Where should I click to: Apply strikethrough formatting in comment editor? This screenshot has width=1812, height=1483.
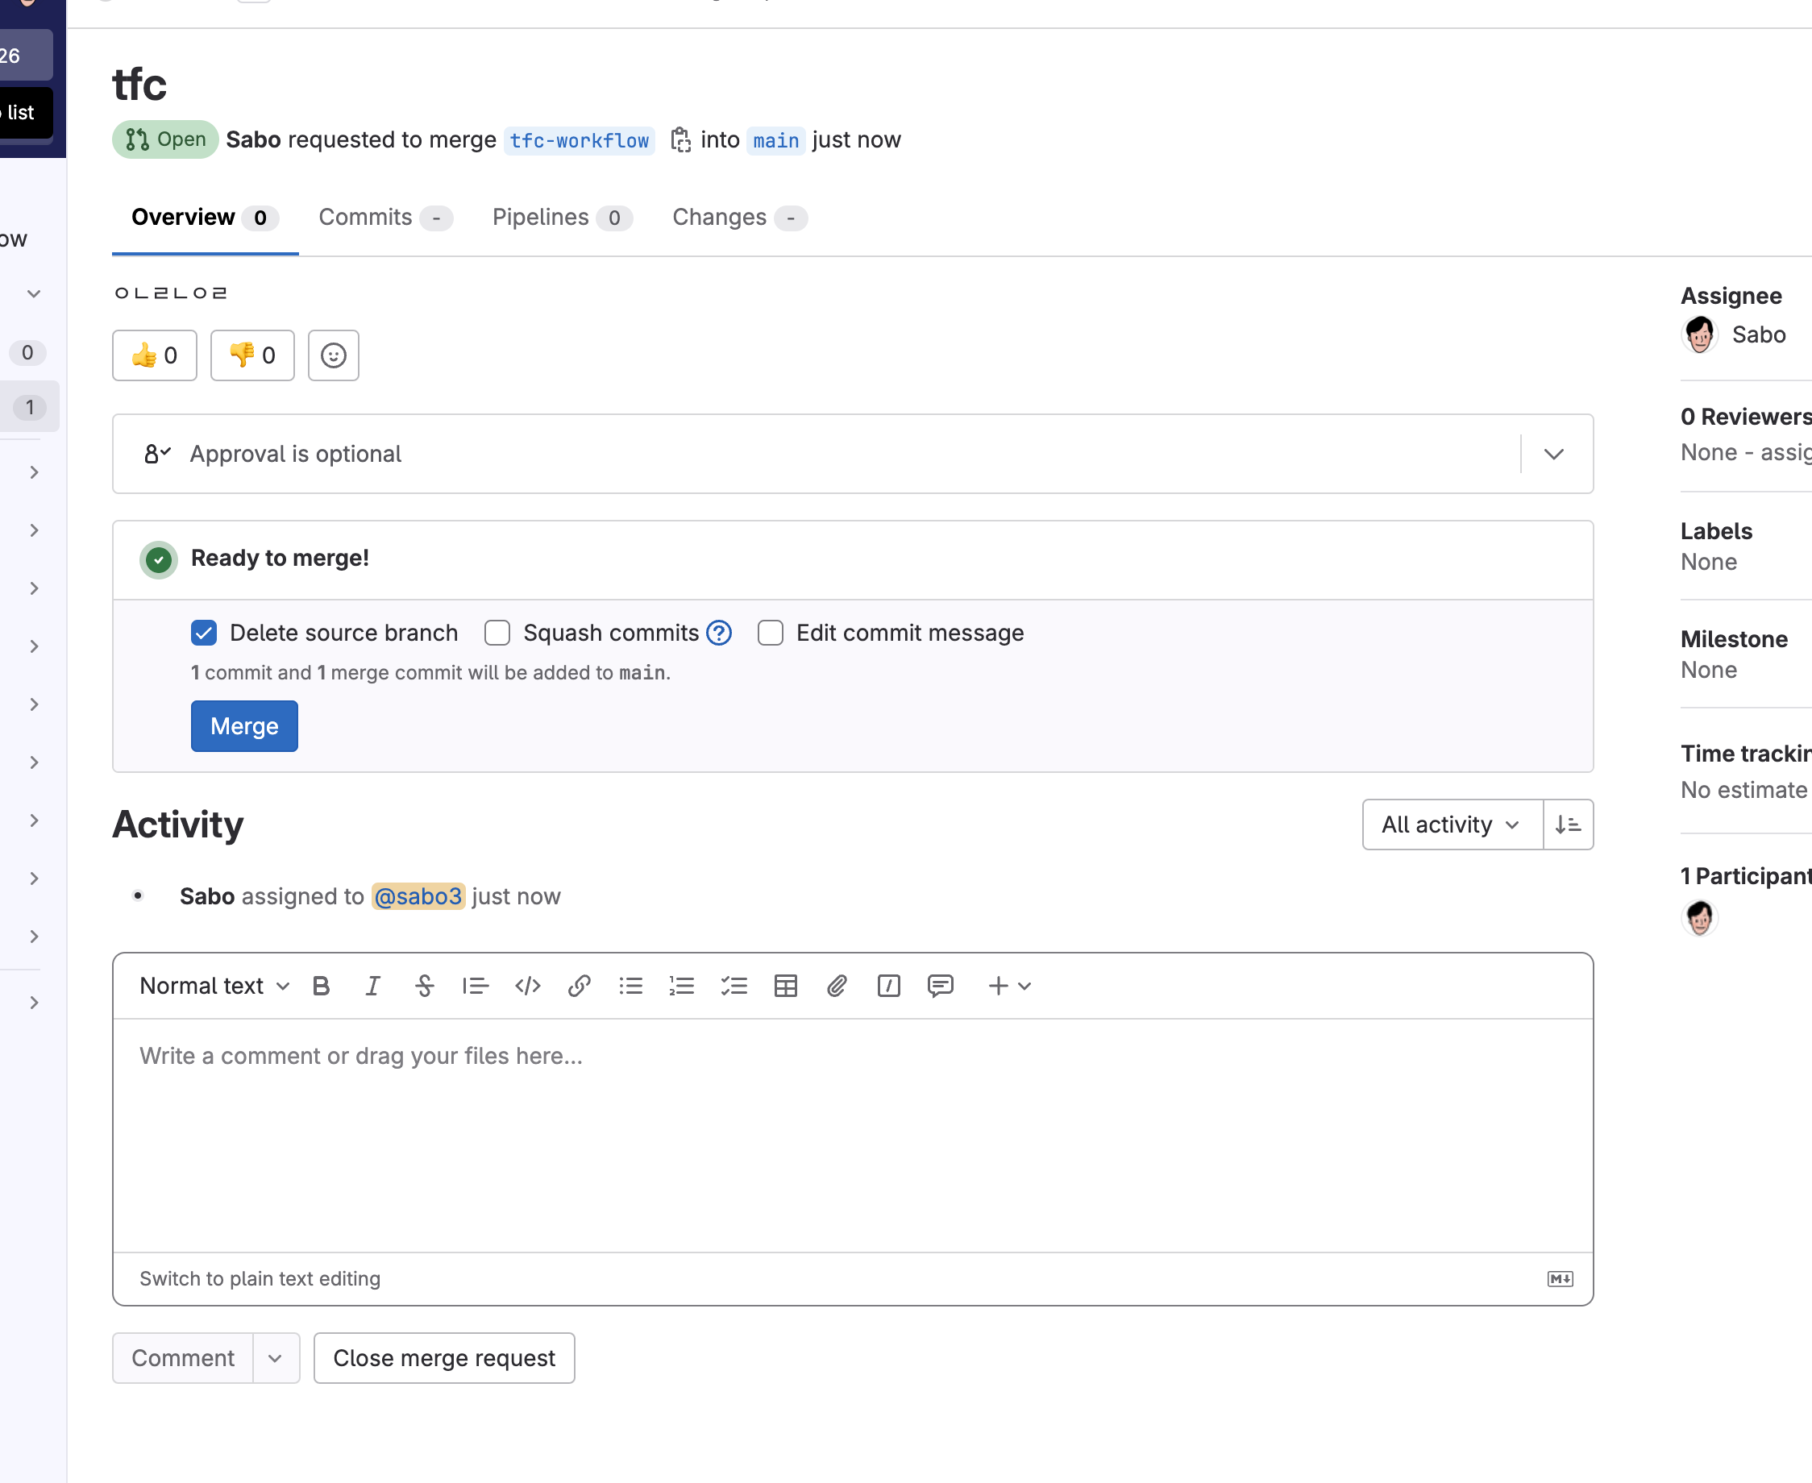pos(425,986)
